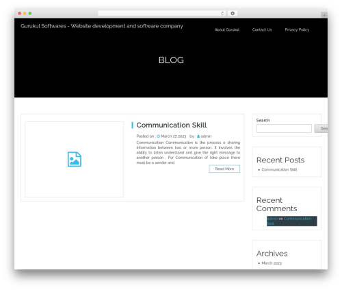The width and height of the screenshot is (342, 290).
Task: Click the post featured image thumbnail
Action: click(x=75, y=159)
